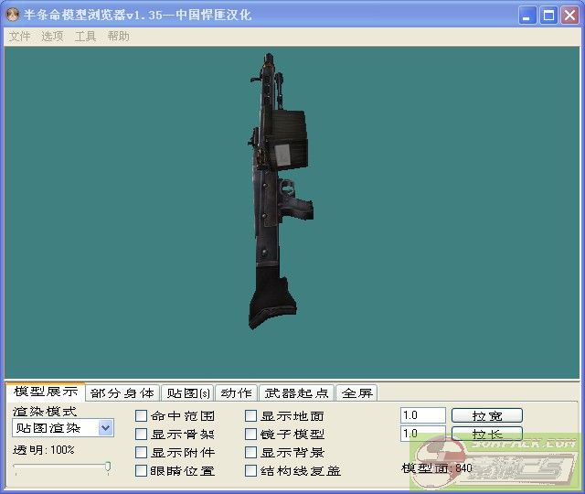The height and width of the screenshot is (494, 585).
Task: Open the 选项 menu
Action: [52, 37]
